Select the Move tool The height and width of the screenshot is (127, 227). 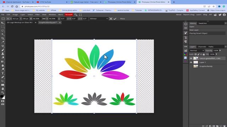[x=2, y=23]
